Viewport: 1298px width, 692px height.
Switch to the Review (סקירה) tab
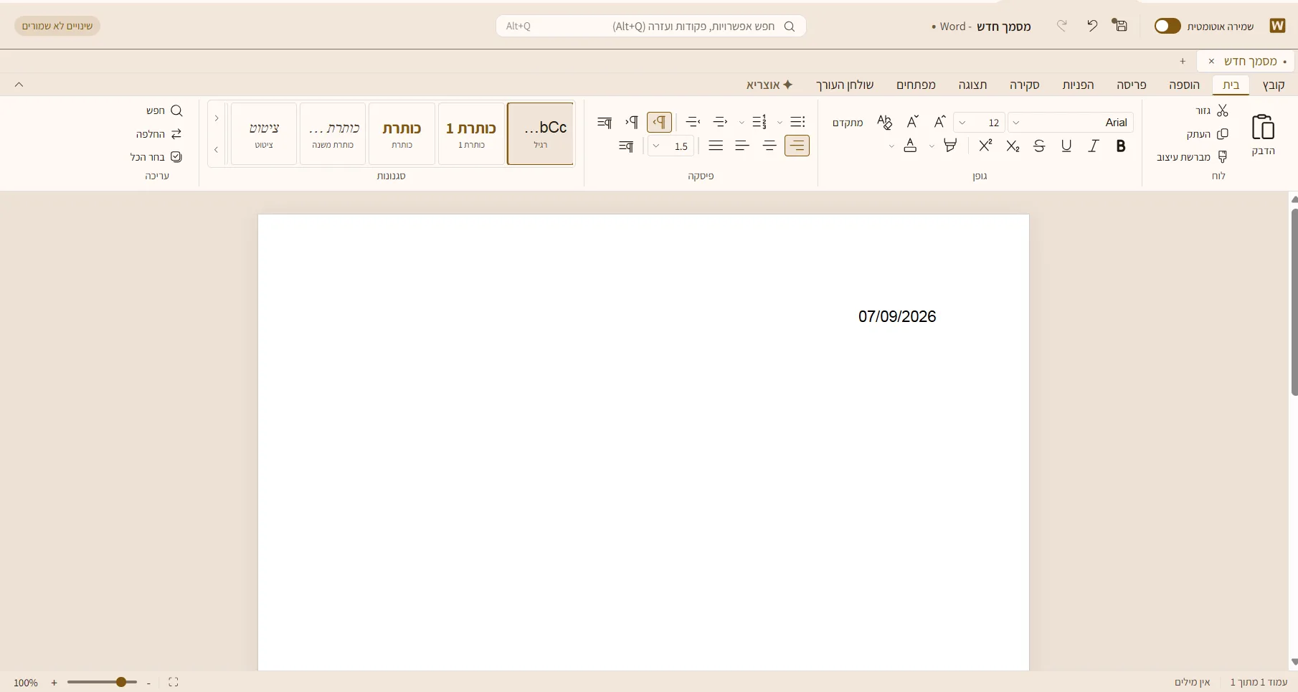coord(1025,85)
